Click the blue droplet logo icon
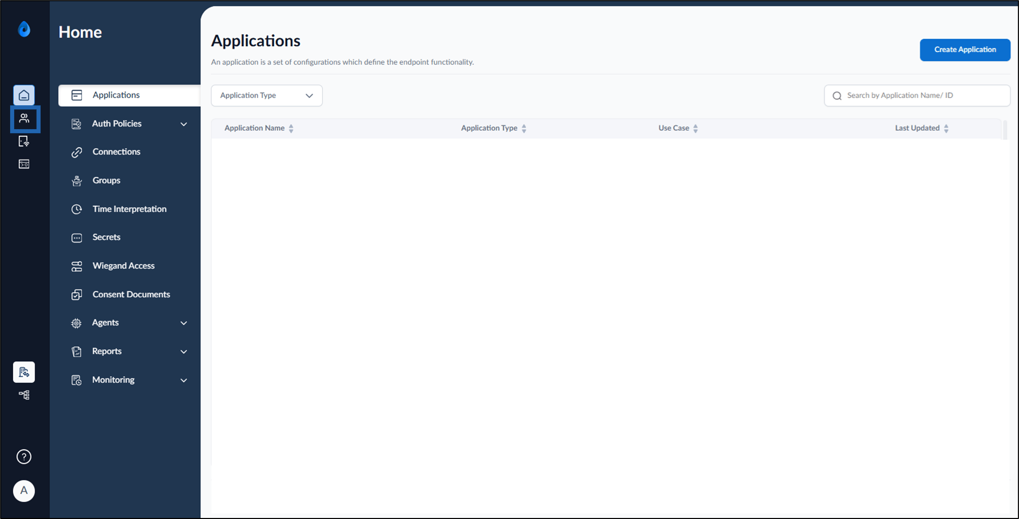Viewport: 1019px width, 519px height. point(24,29)
